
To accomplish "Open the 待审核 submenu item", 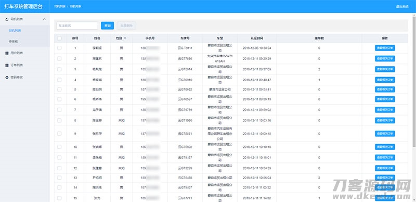I will (14, 42).
